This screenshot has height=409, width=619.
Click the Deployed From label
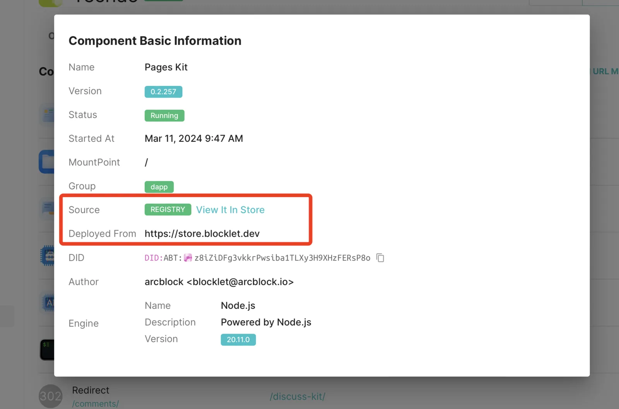pyautogui.click(x=102, y=234)
